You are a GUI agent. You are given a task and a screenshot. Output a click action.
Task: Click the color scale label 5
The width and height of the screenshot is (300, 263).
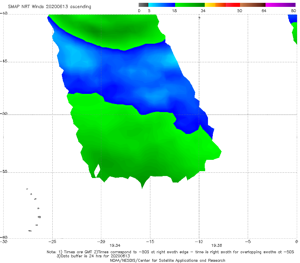pyautogui.click(x=149, y=11)
